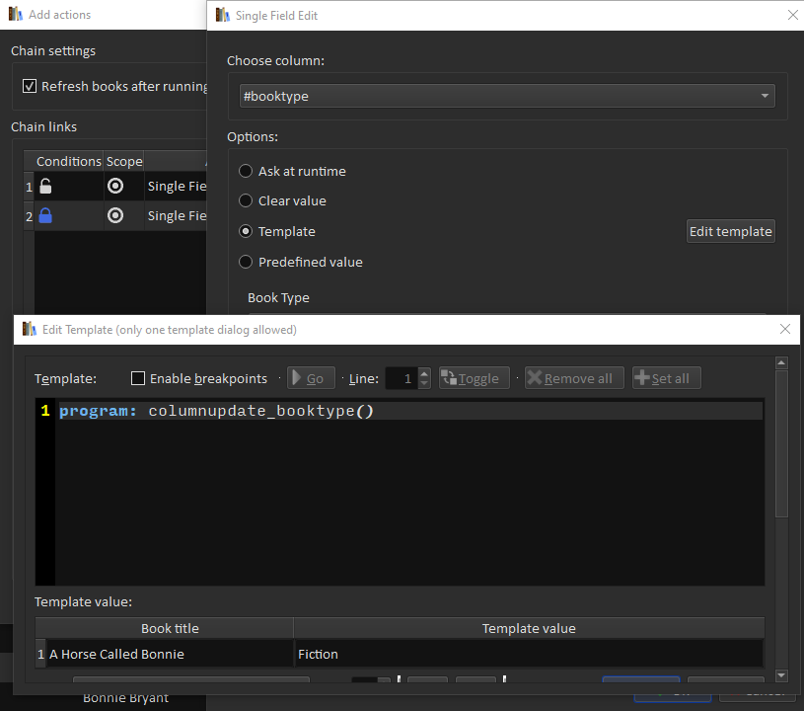Click the Template value column header

[529, 628]
